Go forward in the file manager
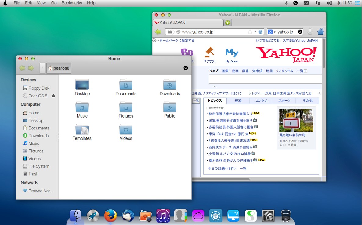The height and width of the screenshot is (225, 362). 31,68
